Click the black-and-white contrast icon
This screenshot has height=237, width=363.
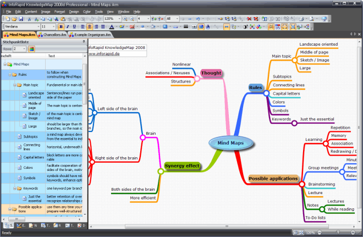(x=245, y=27)
